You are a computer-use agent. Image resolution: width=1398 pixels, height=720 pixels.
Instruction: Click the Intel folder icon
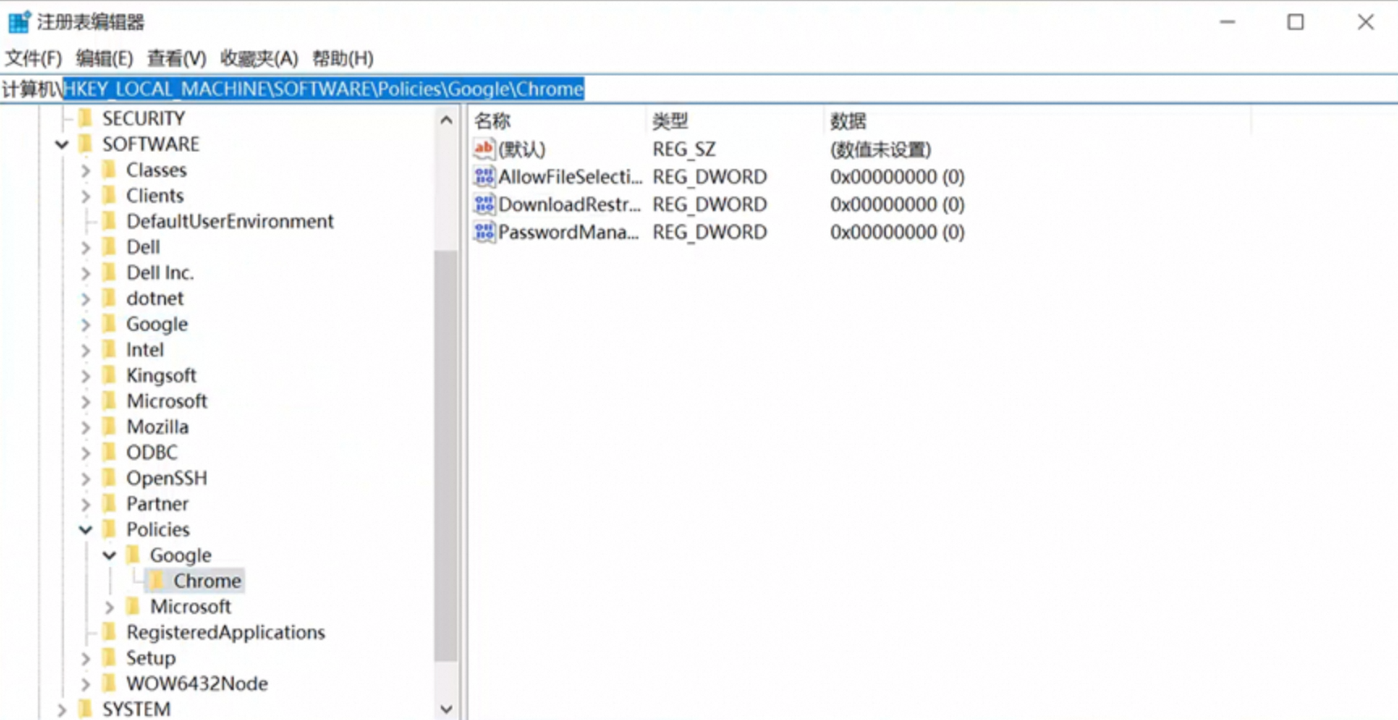click(110, 349)
